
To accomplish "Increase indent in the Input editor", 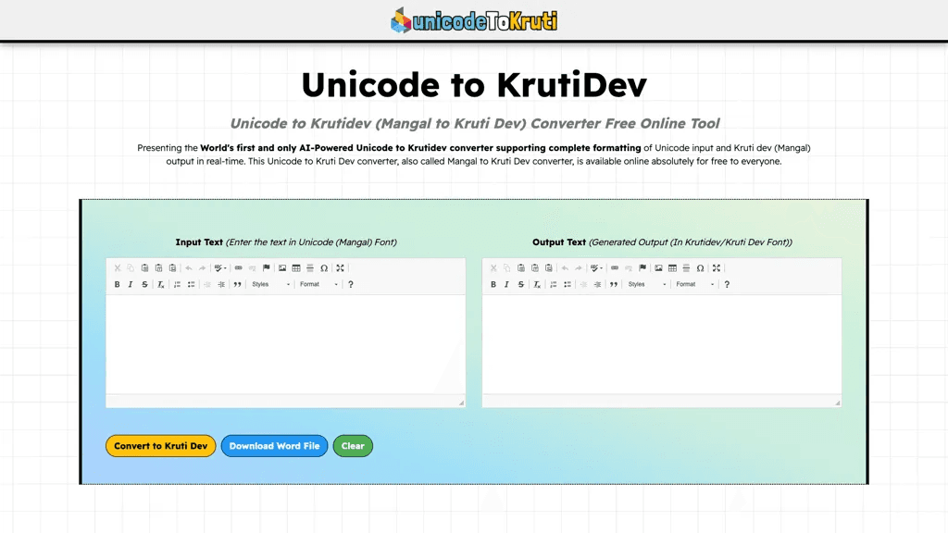I will (221, 284).
